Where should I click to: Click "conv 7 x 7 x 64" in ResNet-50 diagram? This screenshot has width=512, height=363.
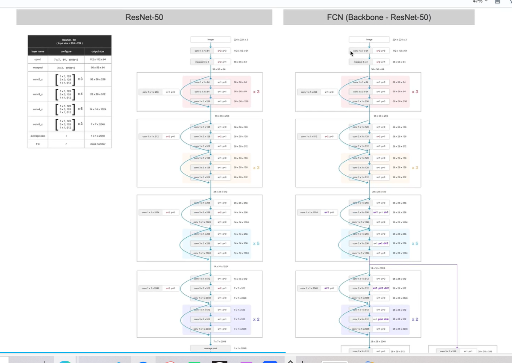click(x=202, y=50)
